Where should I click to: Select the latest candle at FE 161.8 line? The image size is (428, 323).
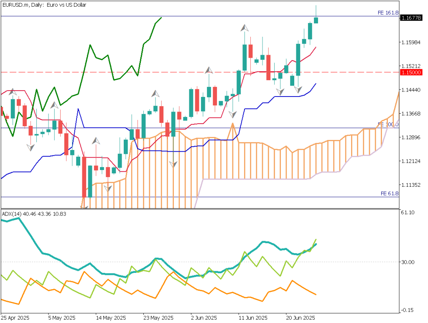316,20
